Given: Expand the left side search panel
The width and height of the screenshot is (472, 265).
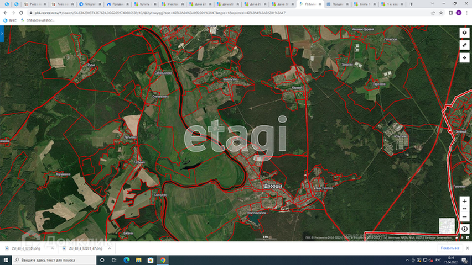Looking at the screenshot, I should coord(2,34).
